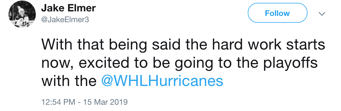The height and width of the screenshot is (111, 341).
Task: Tap the rounded Follow pill button
Action: point(278,13)
